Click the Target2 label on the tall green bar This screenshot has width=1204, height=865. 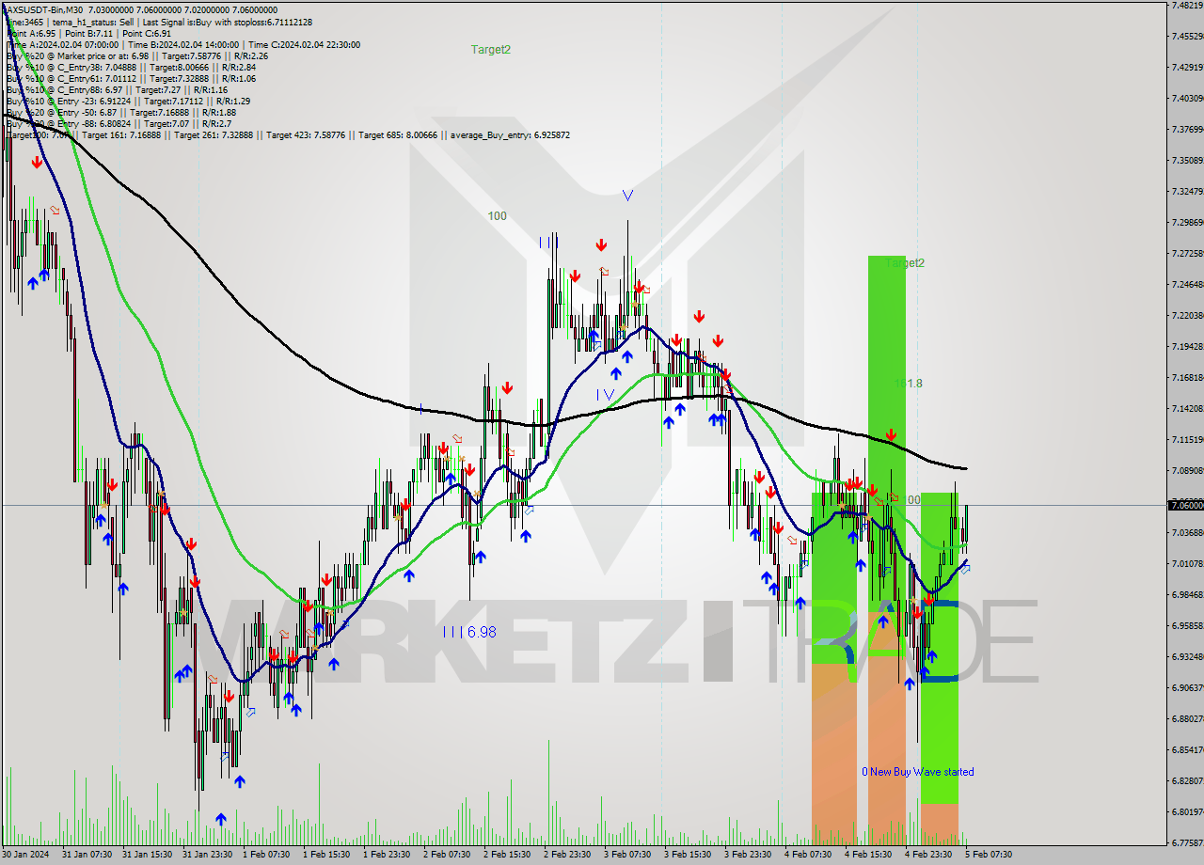(905, 263)
